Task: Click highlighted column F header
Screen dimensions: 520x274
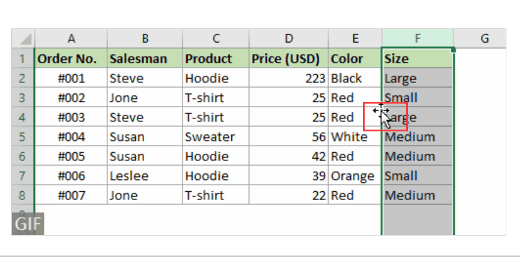Action: [417, 38]
